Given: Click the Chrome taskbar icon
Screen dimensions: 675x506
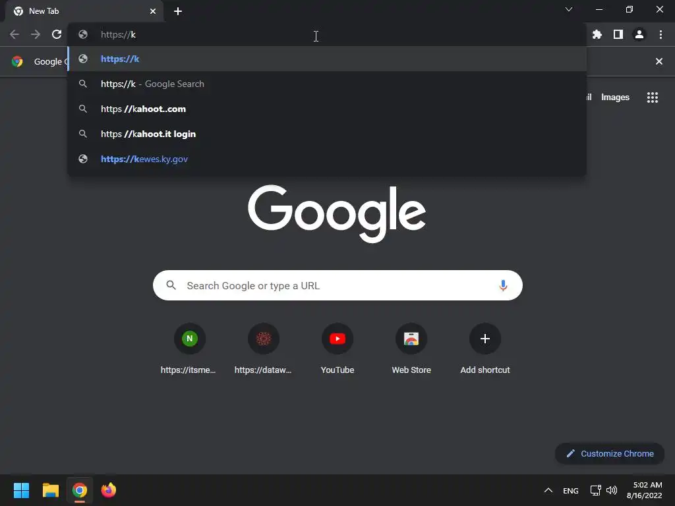Looking at the screenshot, I should [x=80, y=490].
